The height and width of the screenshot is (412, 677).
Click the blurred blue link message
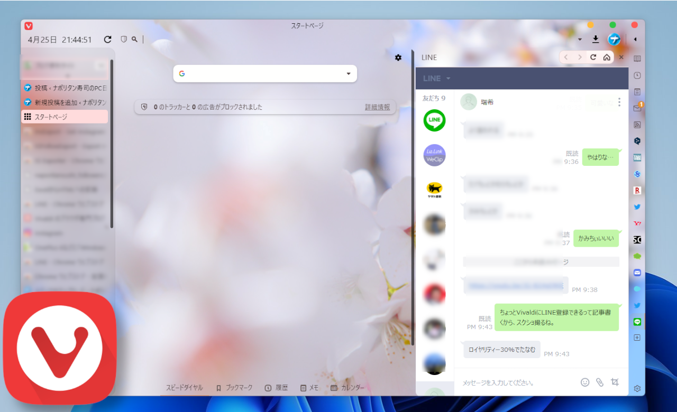point(516,285)
